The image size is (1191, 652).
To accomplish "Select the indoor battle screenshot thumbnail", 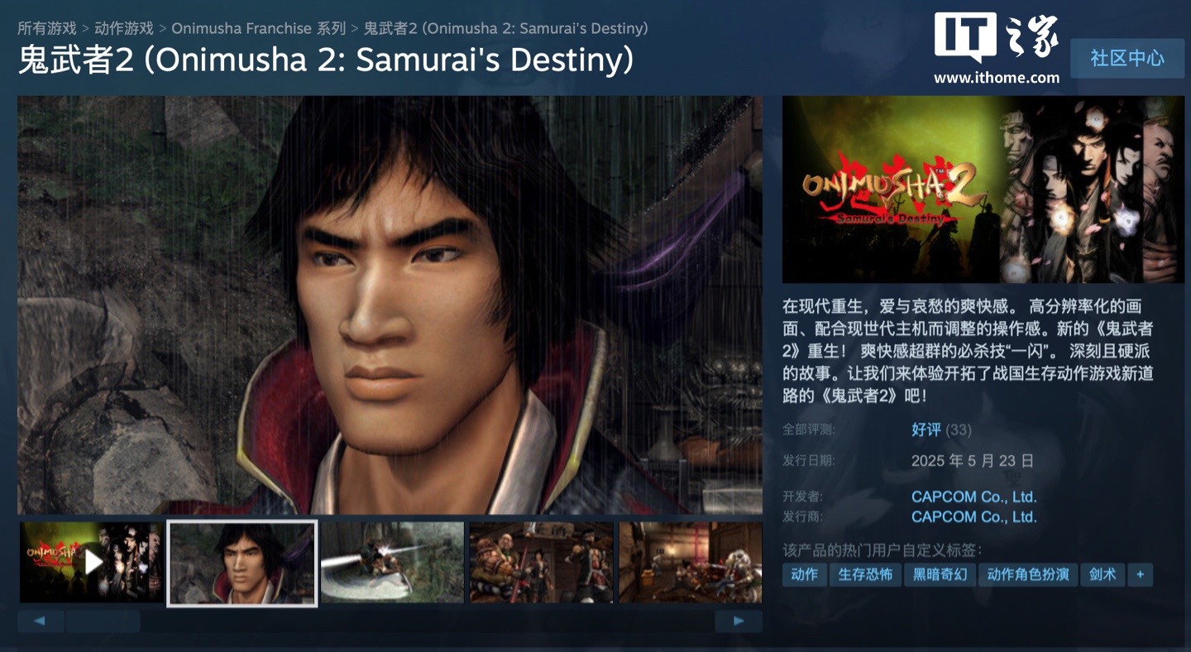I will (691, 562).
